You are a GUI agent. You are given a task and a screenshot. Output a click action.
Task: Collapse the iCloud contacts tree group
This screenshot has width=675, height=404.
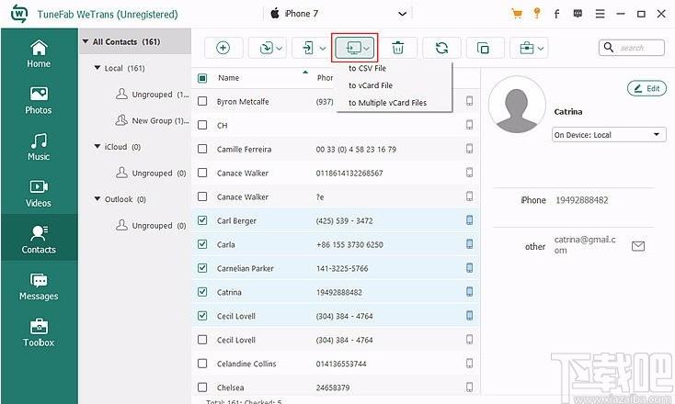coord(97,147)
